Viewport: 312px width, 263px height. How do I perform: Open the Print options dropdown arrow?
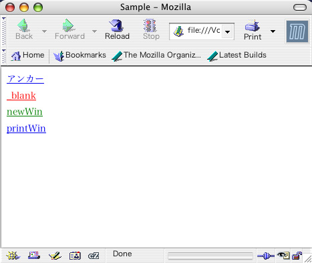click(273, 31)
